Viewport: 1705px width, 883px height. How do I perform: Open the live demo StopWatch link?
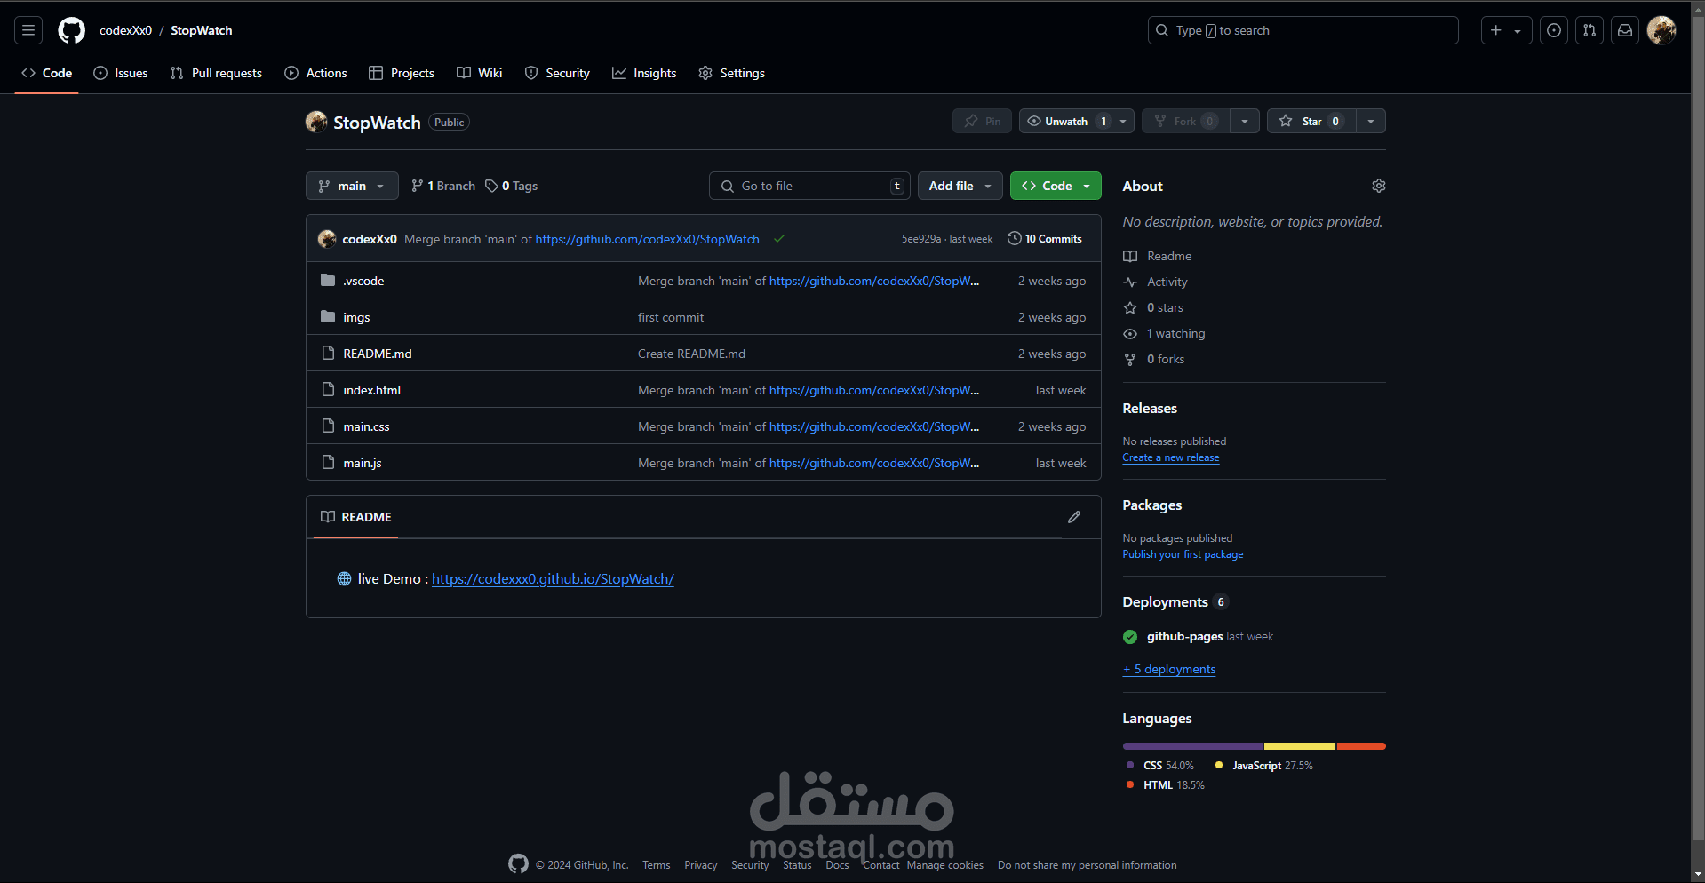(553, 579)
